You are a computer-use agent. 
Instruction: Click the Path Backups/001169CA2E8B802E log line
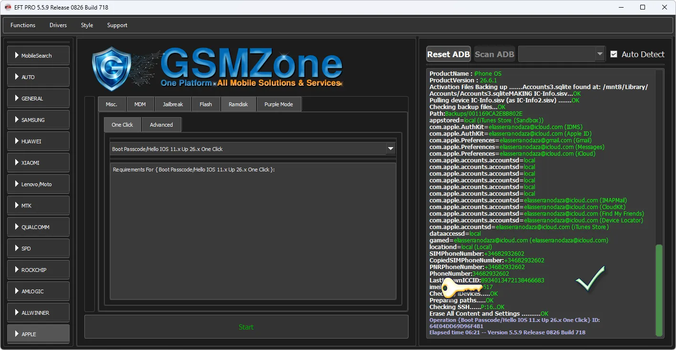(476, 114)
